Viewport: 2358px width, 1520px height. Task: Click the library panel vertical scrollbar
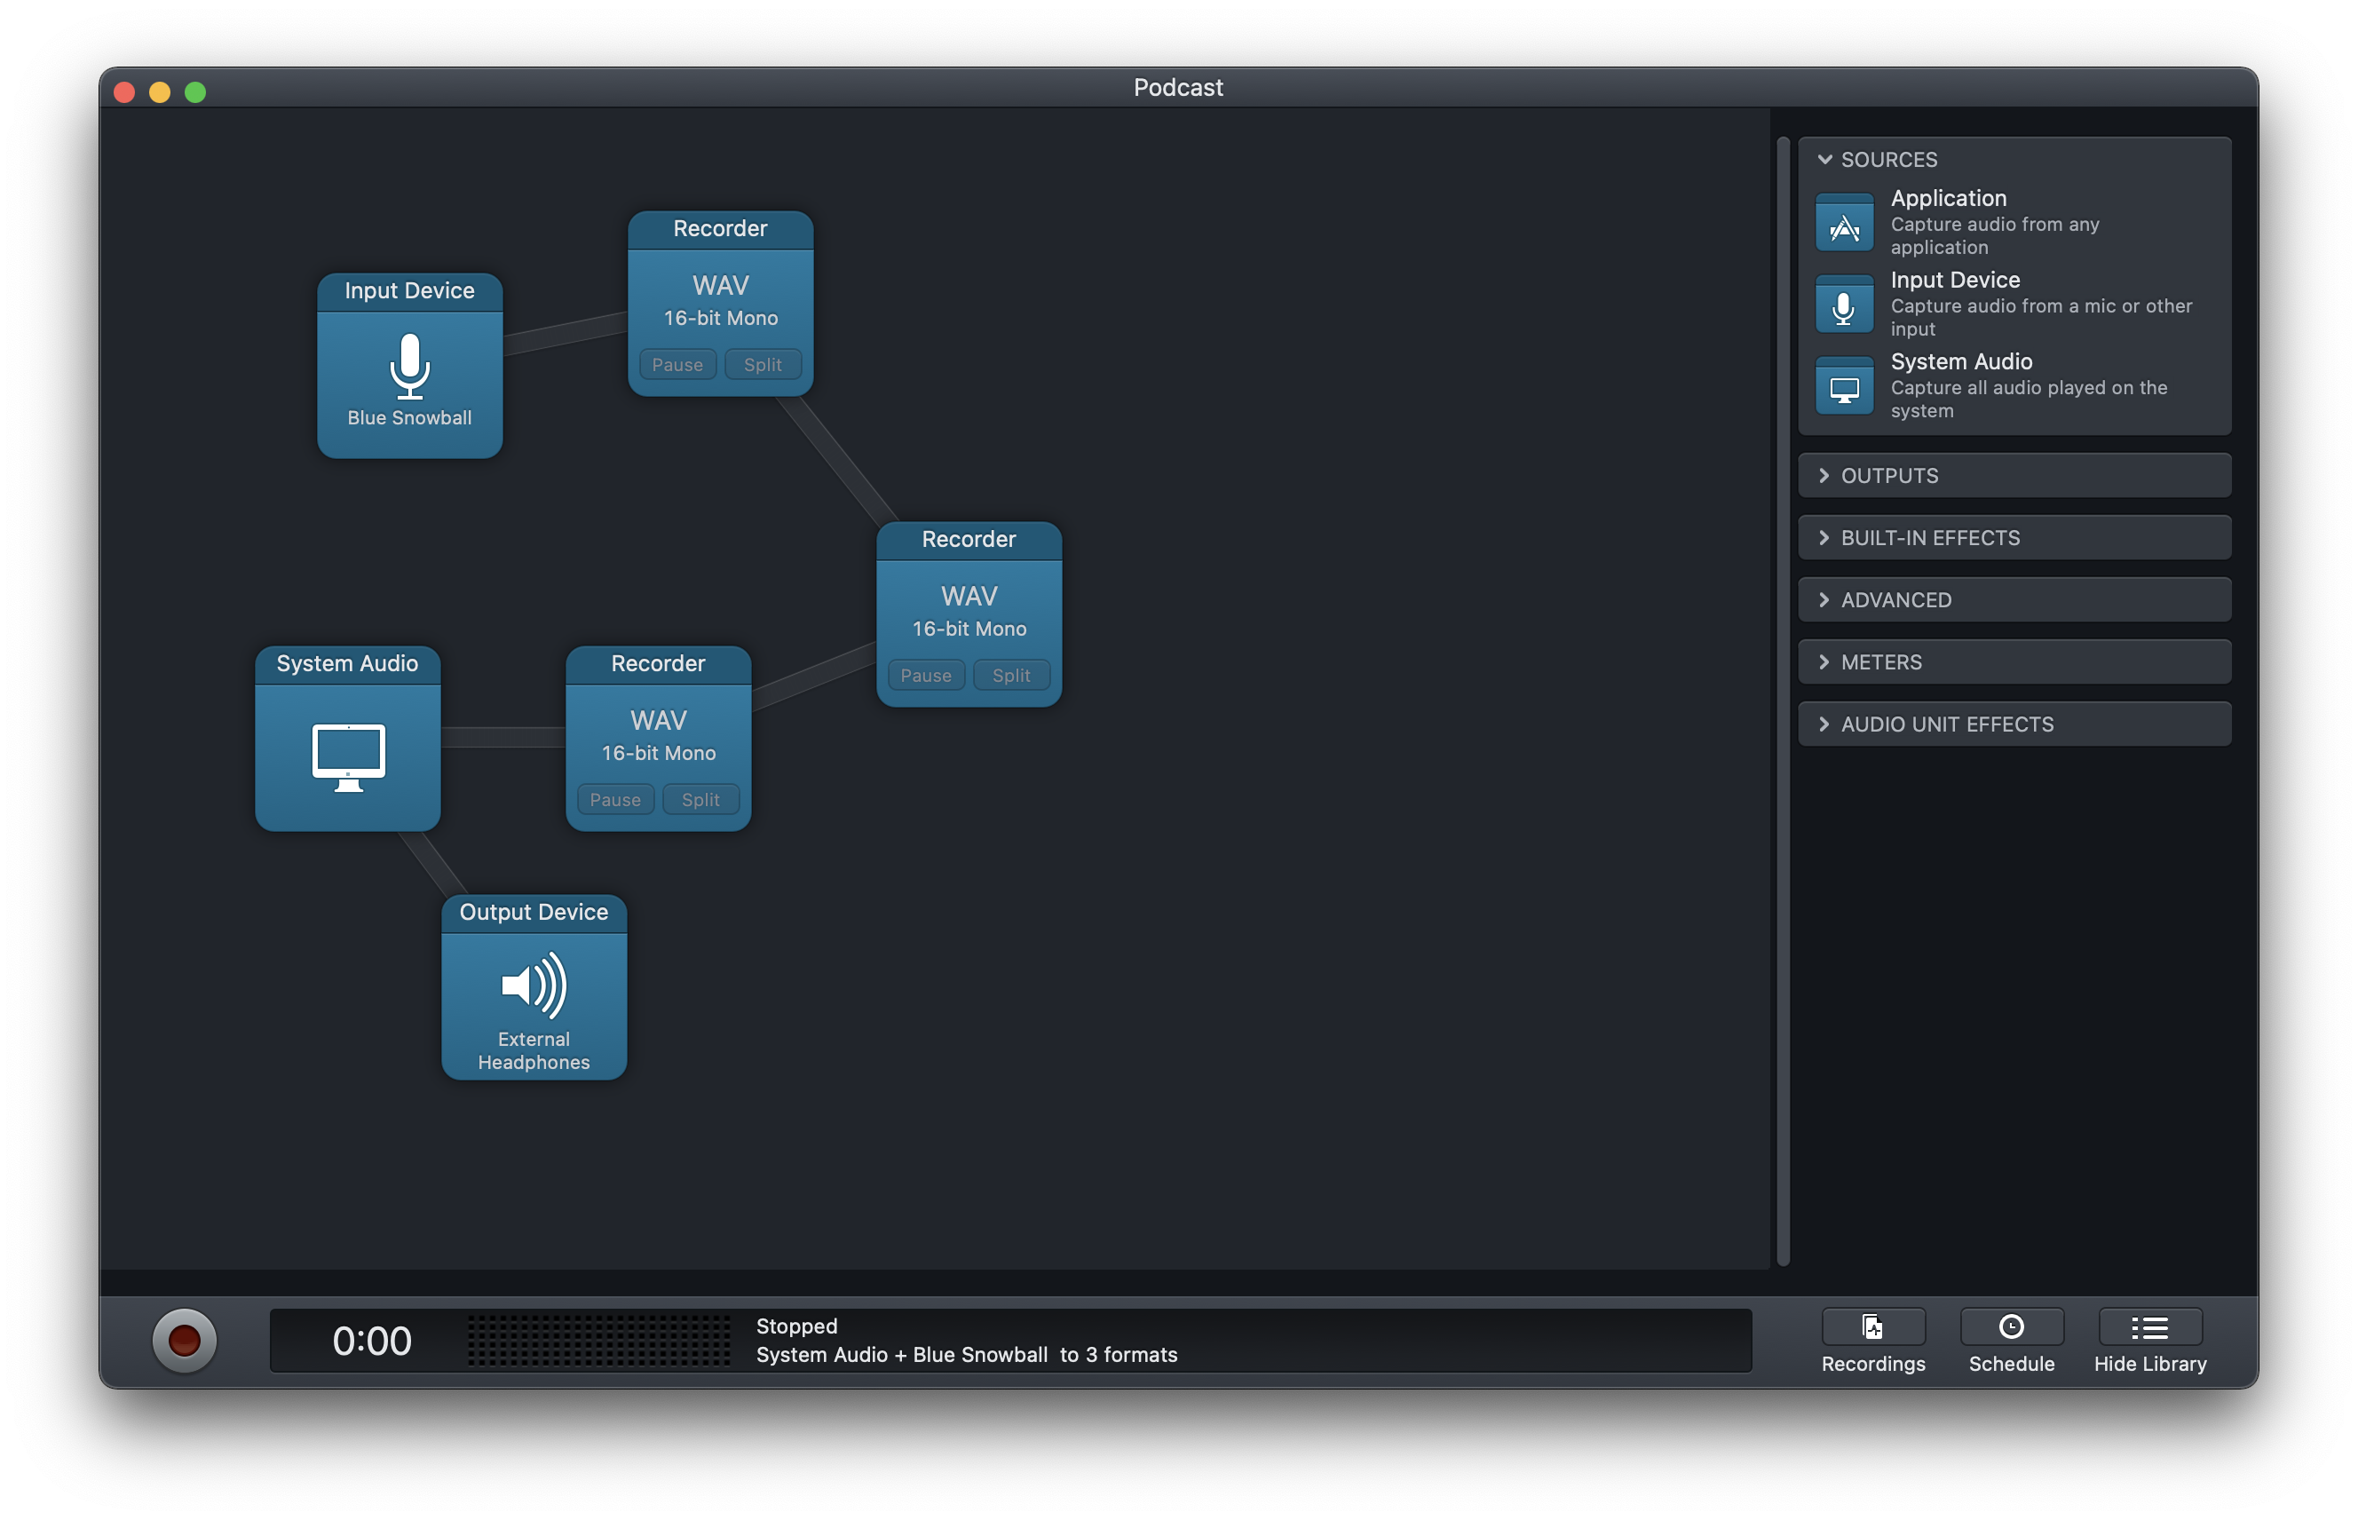pos(1783,701)
